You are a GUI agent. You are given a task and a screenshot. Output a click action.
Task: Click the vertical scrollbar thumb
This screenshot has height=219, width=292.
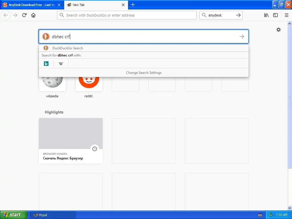[x=290, y=97]
